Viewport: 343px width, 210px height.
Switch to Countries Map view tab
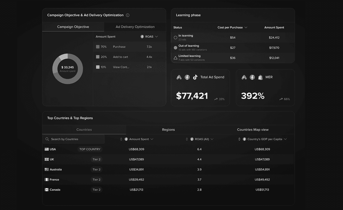pos(253,130)
